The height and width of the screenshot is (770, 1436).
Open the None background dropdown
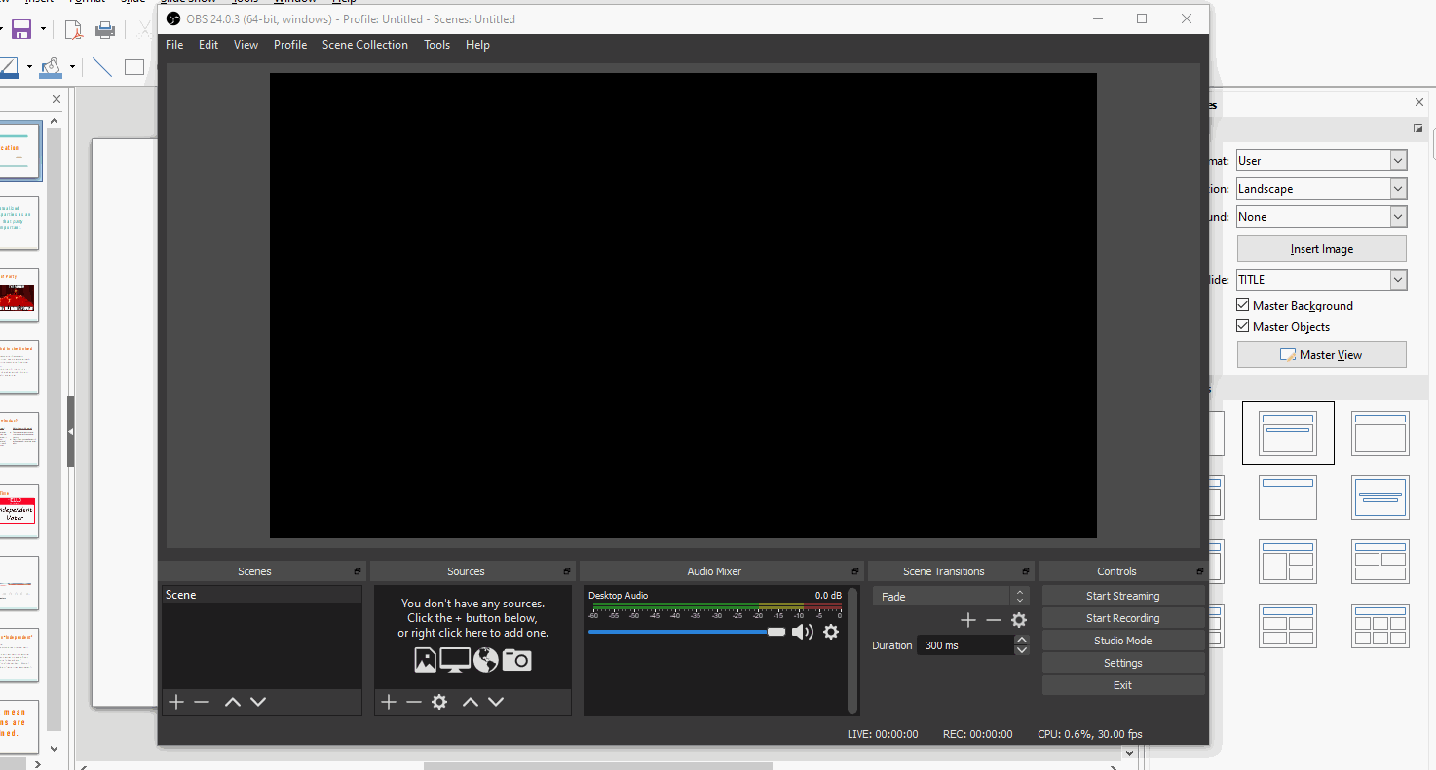click(1398, 217)
